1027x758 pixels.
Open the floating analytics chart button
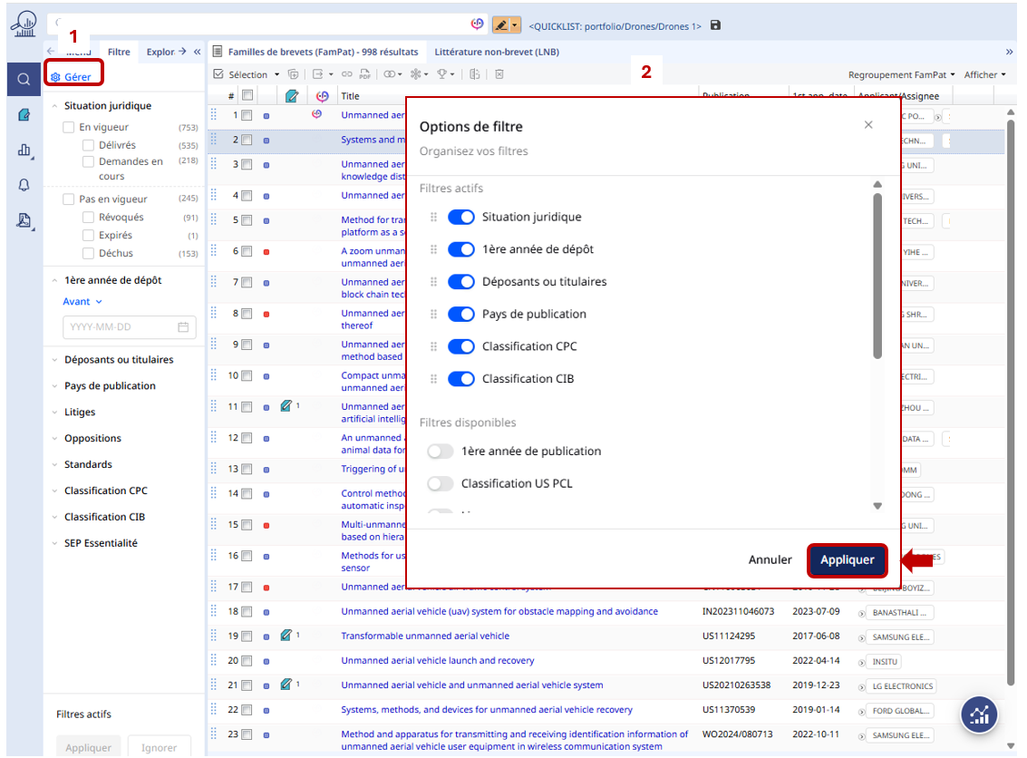tap(979, 715)
